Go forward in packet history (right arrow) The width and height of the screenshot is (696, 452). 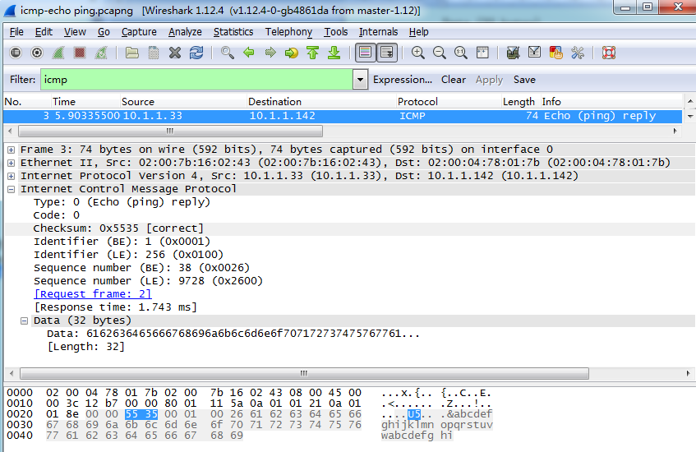click(270, 53)
